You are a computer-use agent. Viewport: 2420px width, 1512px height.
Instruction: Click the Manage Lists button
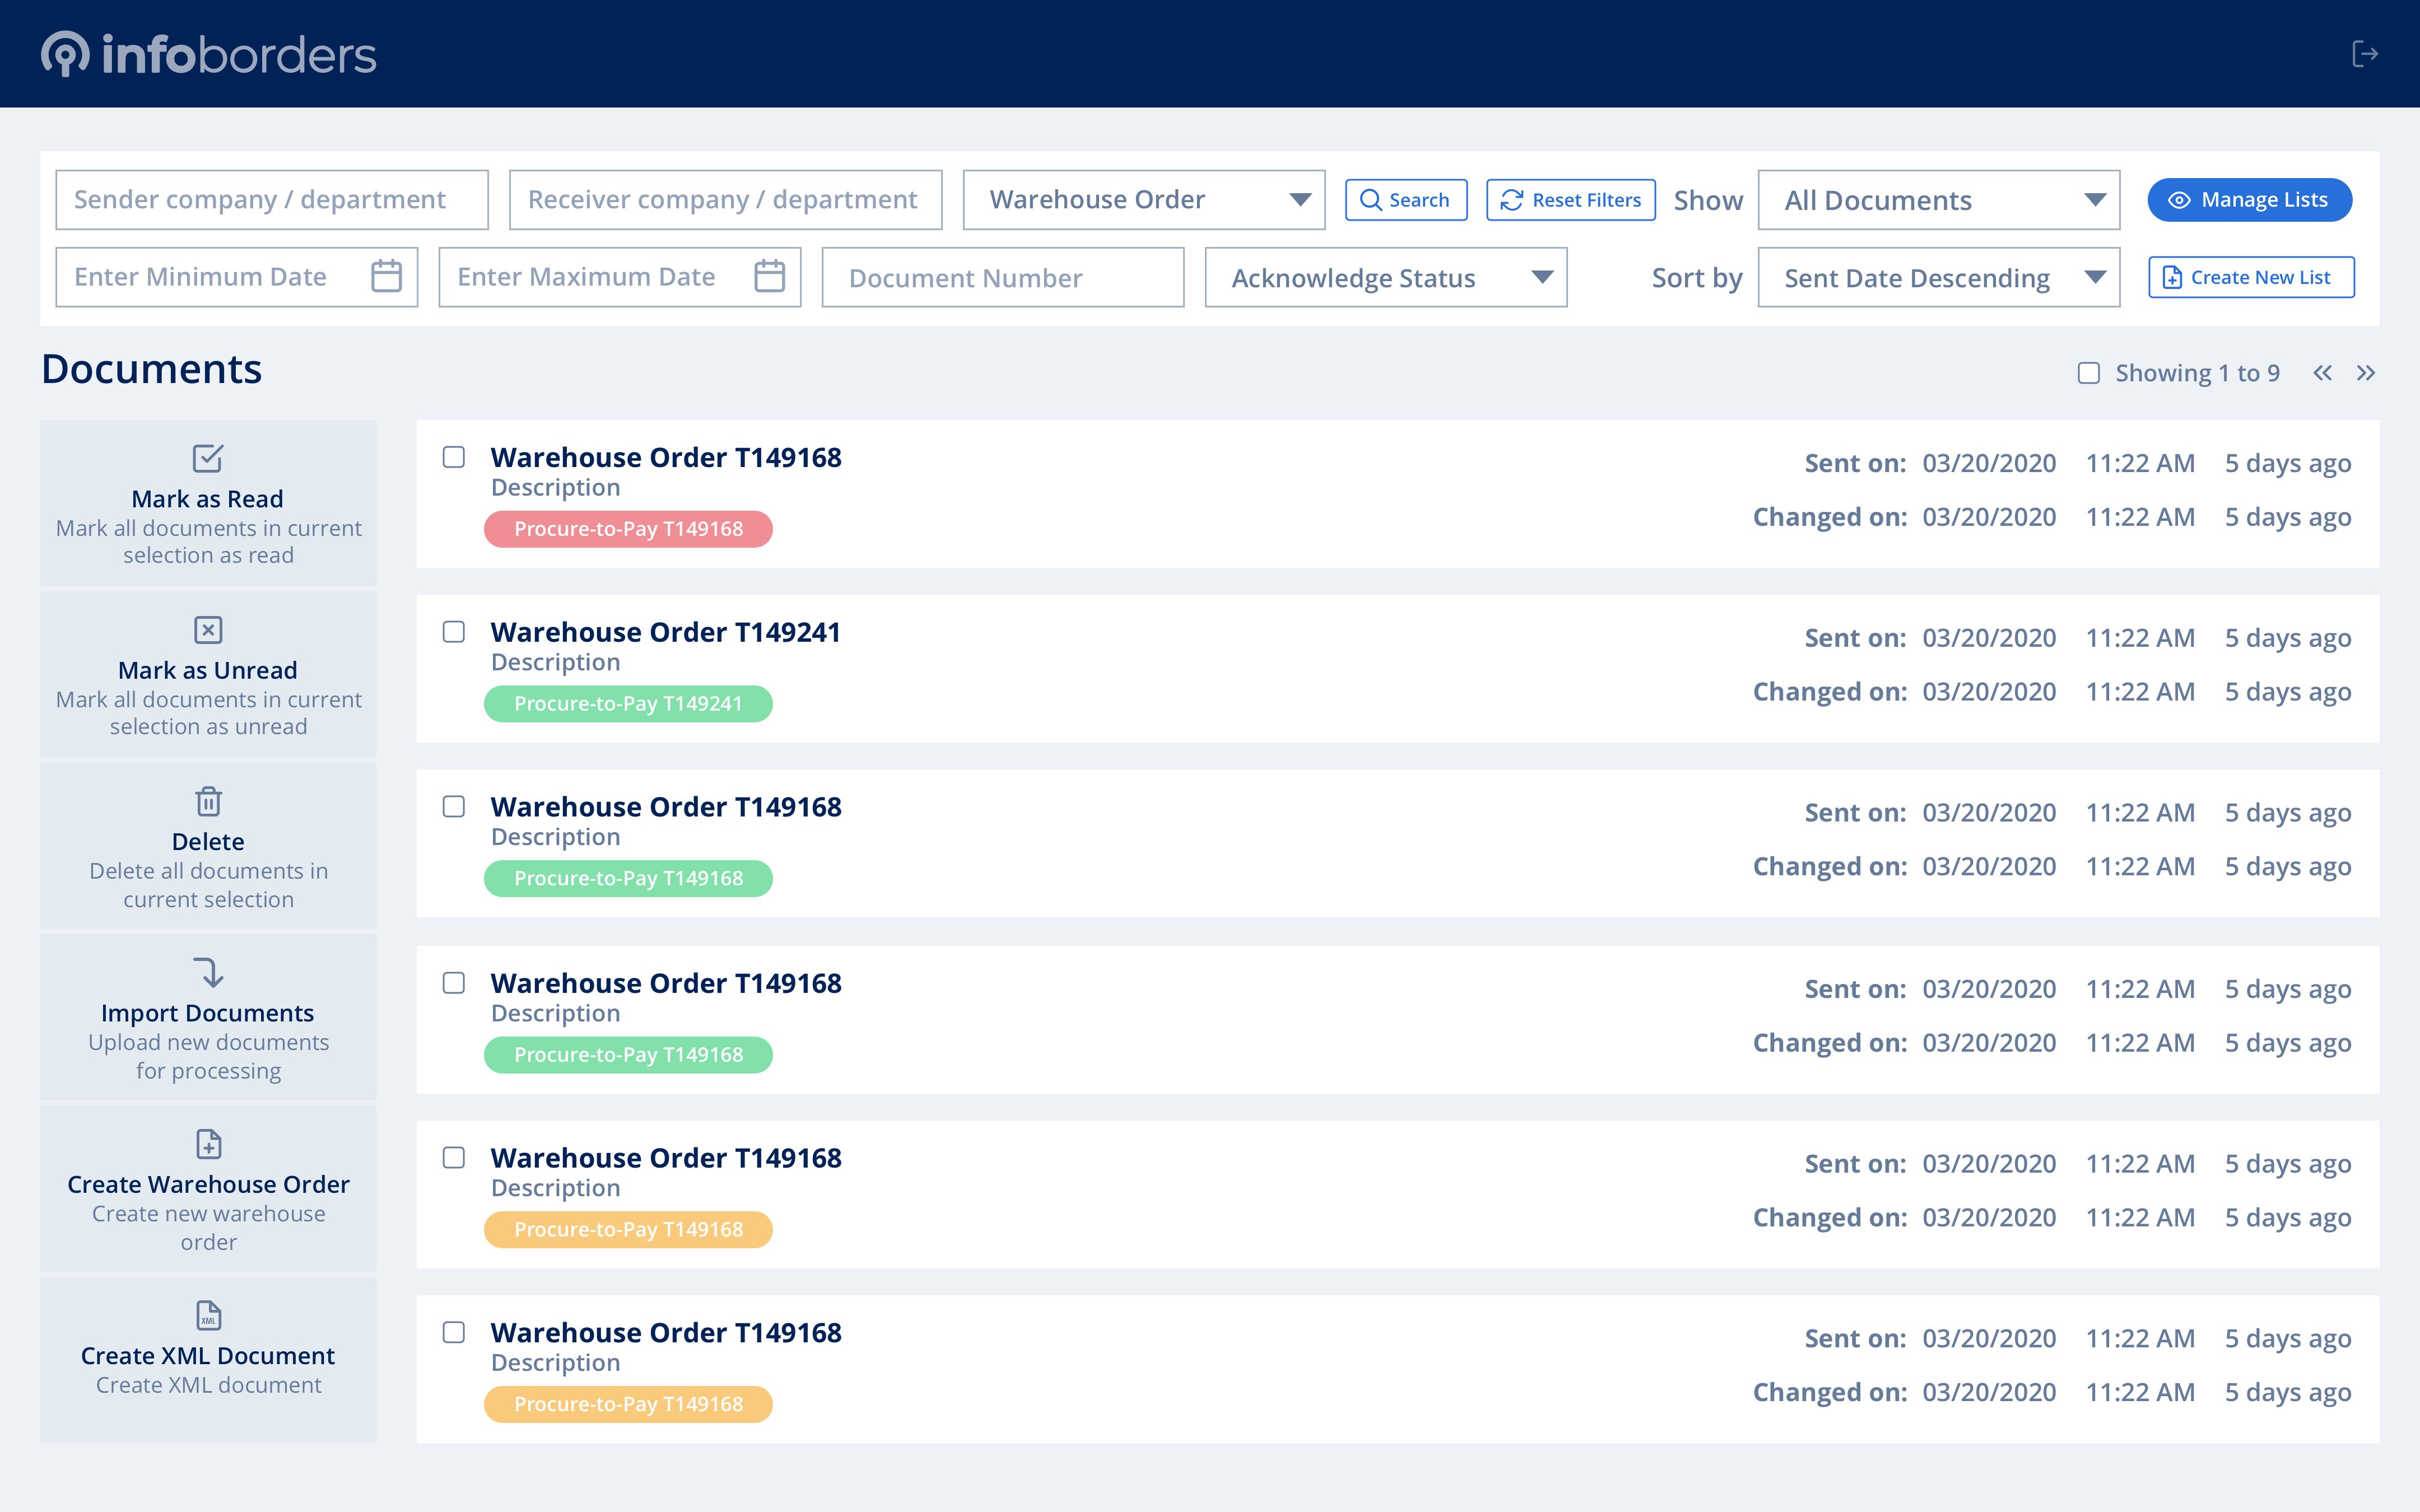click(2250, 200)
